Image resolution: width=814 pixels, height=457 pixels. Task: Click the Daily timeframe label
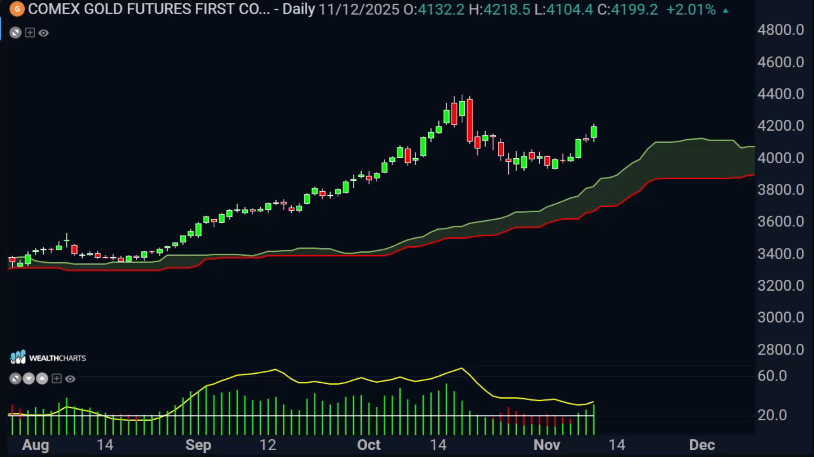point(298,9)
